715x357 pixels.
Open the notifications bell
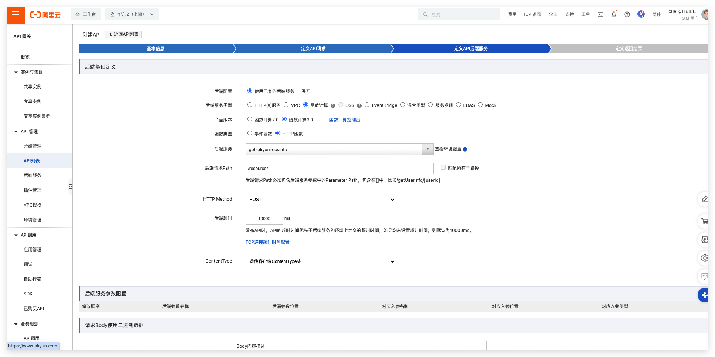(x=614, y=14)
